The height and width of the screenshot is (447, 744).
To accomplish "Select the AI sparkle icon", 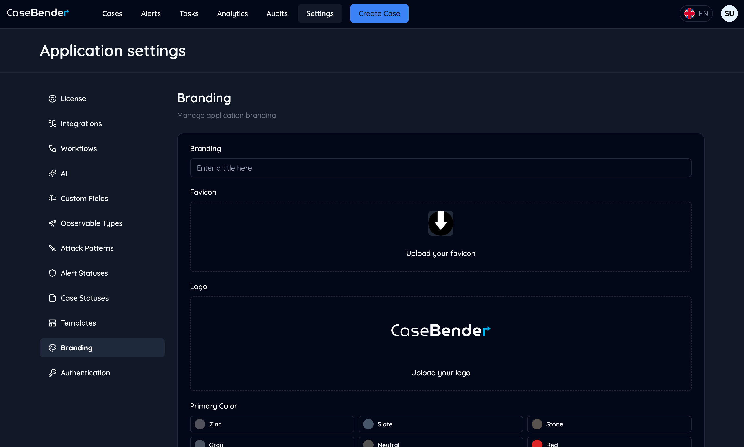I will pos(52,173).
